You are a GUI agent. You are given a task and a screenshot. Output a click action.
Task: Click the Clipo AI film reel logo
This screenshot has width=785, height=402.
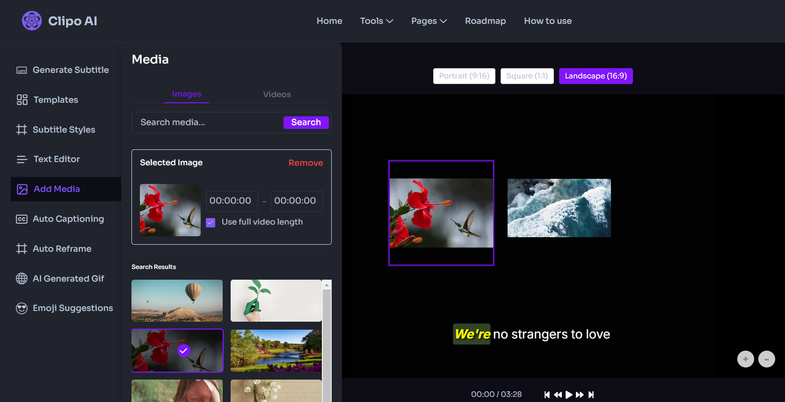point(32,21)
